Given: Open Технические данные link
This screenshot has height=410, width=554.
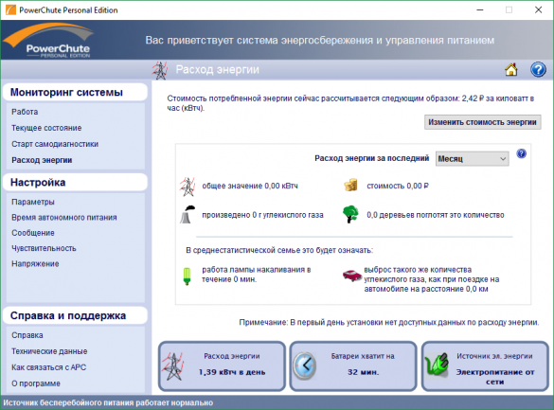Looking at the screenshot, I should (x=49, y=351).
